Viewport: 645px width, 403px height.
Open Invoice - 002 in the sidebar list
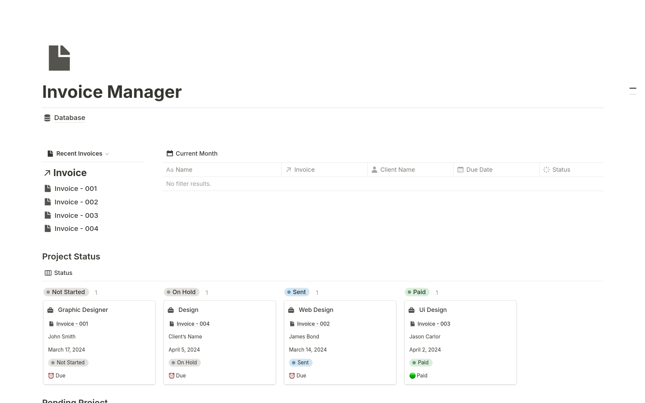click(76, 202)
